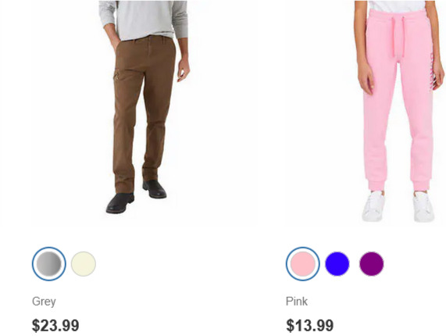This screenshot has width=446, height=336.
Task: Click the "Pink" color name label
Action: (x=297, y=301)
